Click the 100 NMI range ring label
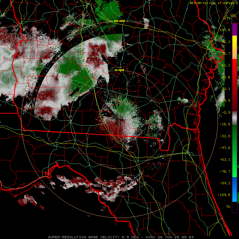This screenshot has width=239, height=239. coord(119,21)
